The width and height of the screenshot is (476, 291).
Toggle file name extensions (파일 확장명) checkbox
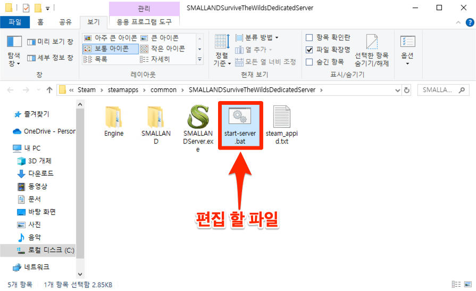pyautogui.click(x=328, y=49)
